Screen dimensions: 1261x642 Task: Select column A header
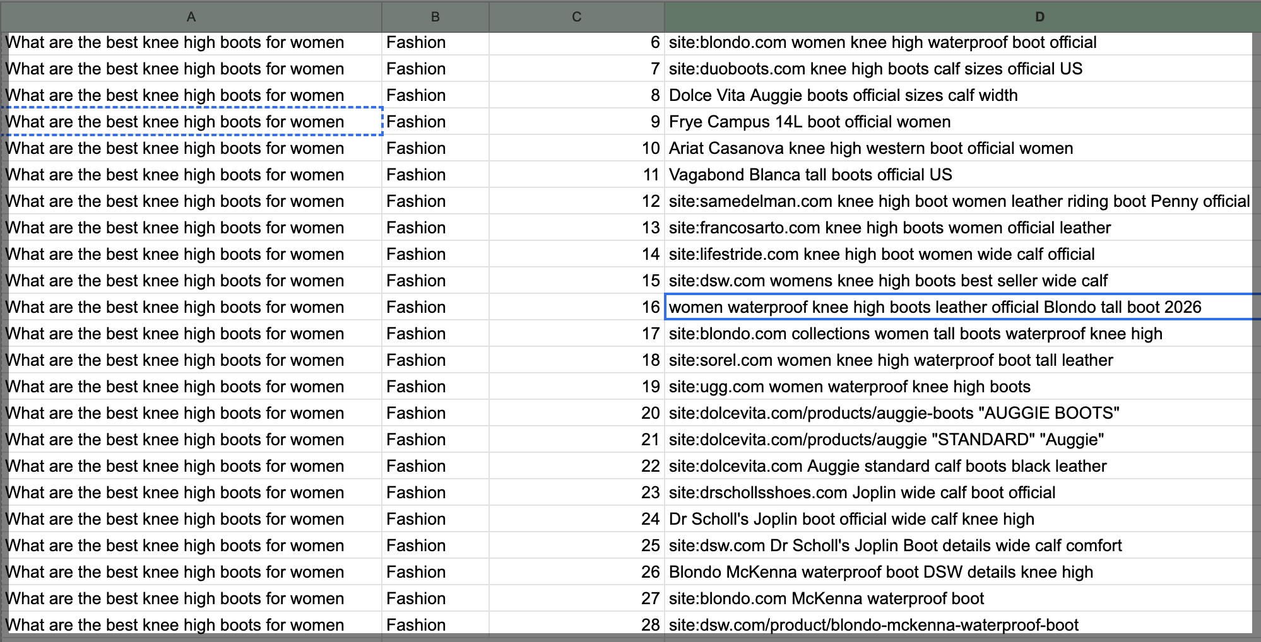(x=191, y=17)
